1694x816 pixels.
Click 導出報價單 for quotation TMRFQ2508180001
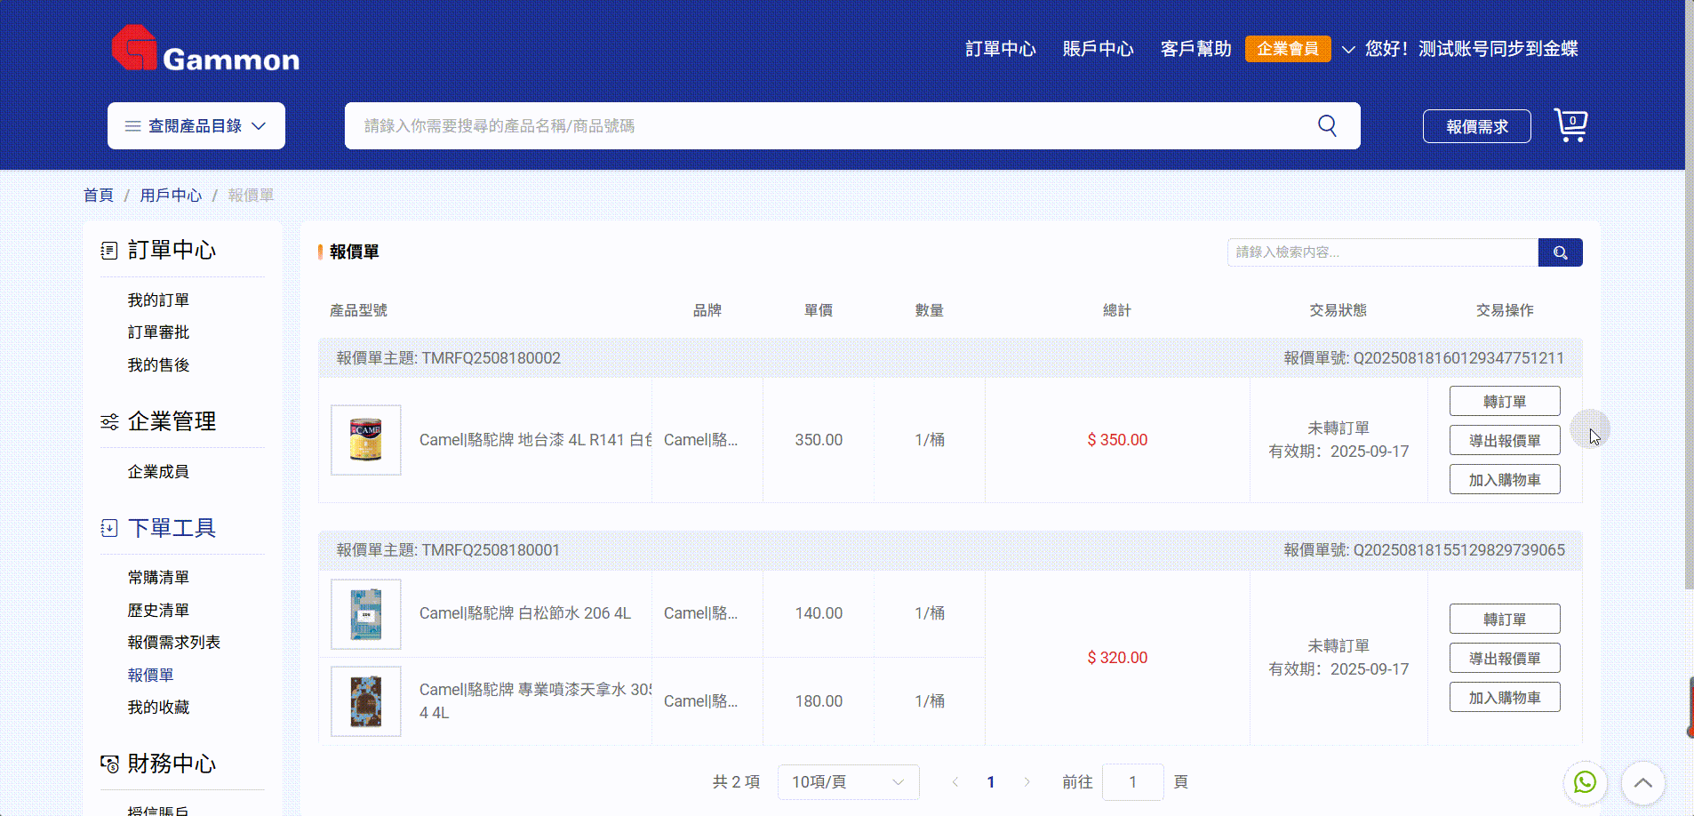pyautogui.click(x=1504, y=659)
